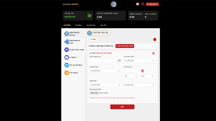Click the customer support headset icon
The height and width of the screenshot is (121, 216).
[143, 4]
